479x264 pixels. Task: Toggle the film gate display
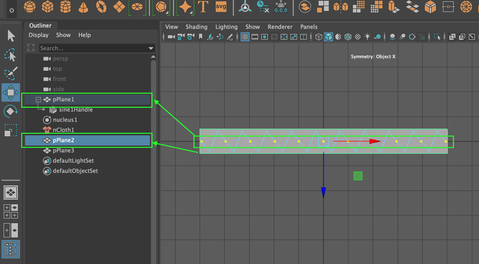coord(255,37)
